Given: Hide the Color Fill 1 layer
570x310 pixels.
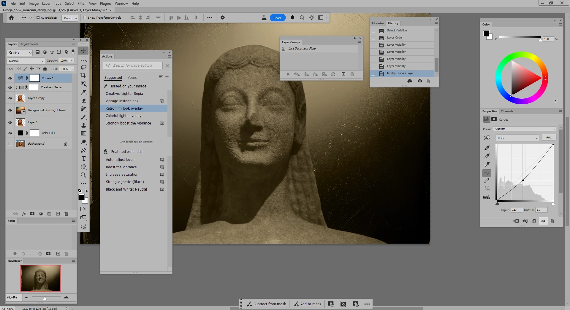Looking at the screenshot, I should click(x=10, y=133).
